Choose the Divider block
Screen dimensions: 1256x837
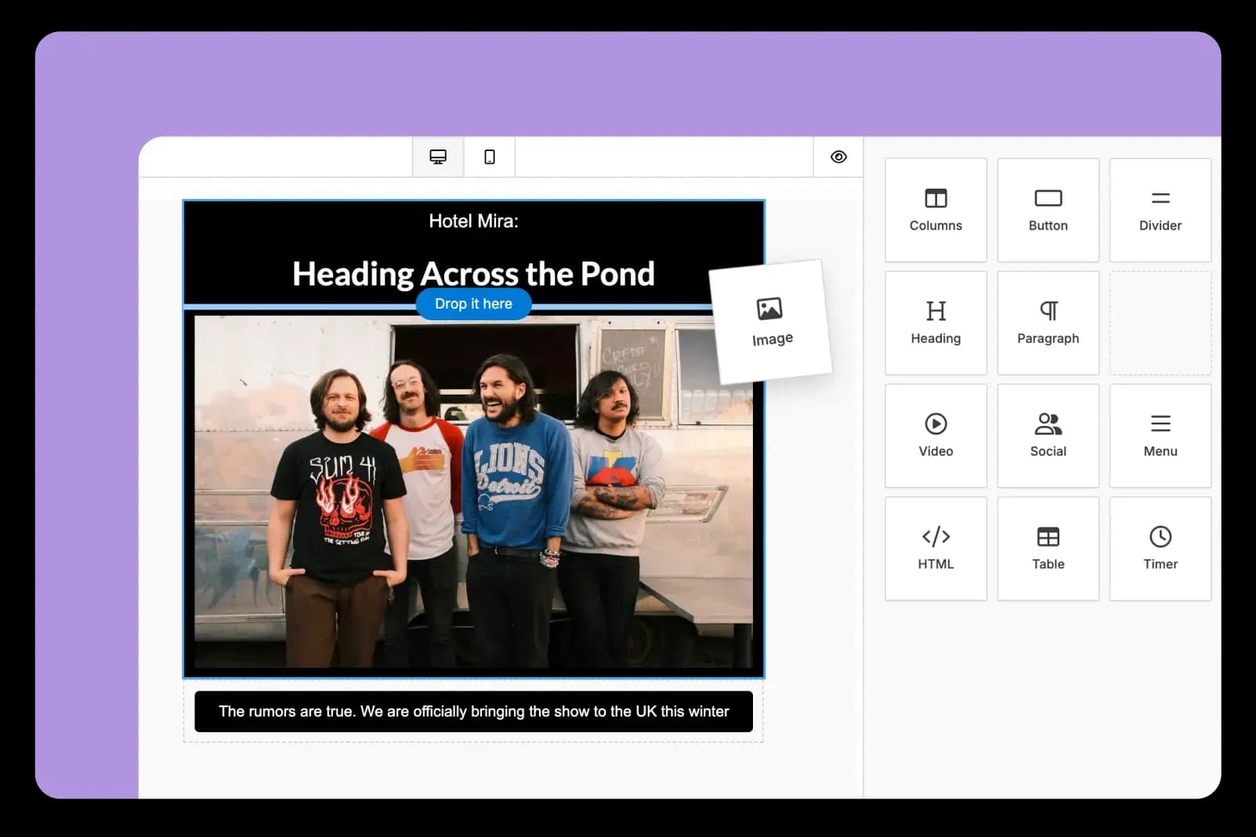point(1160,210)
